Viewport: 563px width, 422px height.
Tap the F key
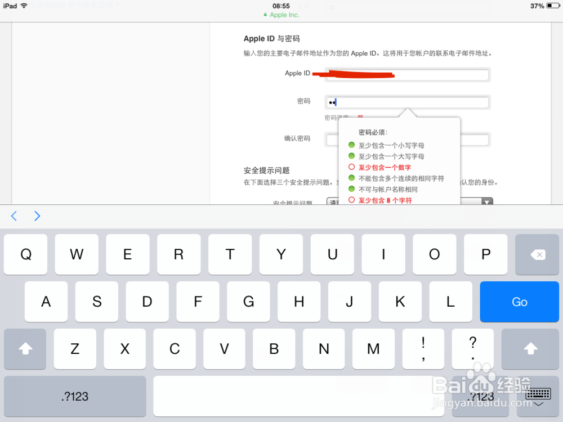198,302
